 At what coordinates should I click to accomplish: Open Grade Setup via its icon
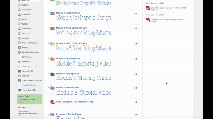pyautogui.click(x=19, y=15)
